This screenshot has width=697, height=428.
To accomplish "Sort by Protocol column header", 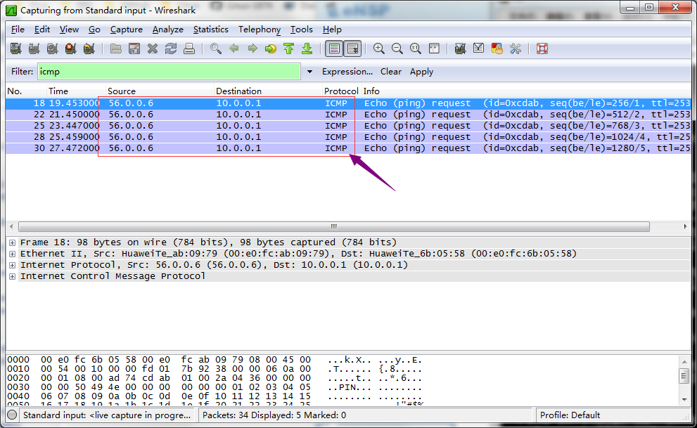I will 341,91.
